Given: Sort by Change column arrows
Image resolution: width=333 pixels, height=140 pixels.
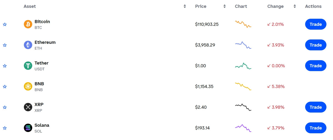Looking at the screenshot, I should coord(295,6).
